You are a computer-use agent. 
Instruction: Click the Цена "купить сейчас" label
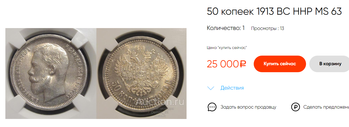227,48
